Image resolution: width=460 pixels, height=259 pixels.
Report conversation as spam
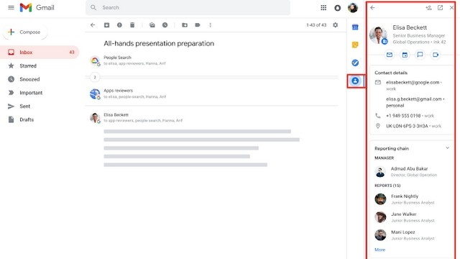119,25
